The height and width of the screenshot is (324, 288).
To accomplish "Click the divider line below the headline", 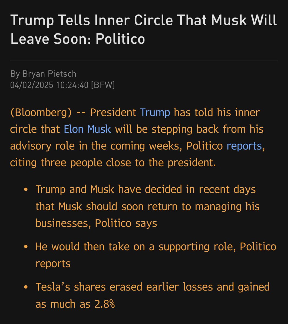I will tap(144, 61).
